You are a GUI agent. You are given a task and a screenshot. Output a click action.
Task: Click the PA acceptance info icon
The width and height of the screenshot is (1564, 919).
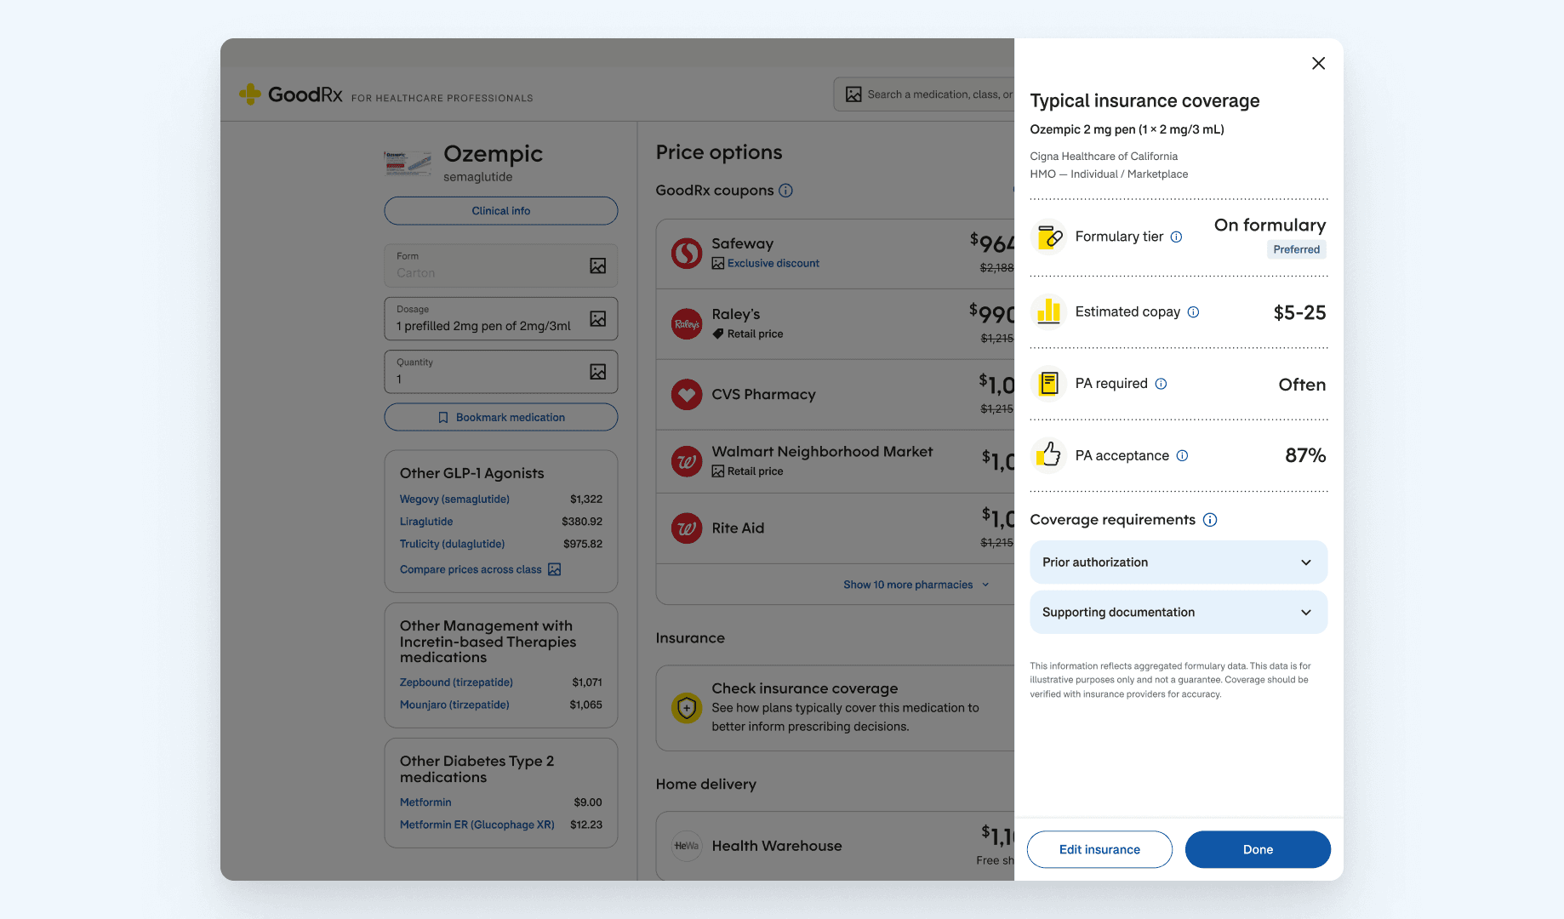coord(1182,455)
